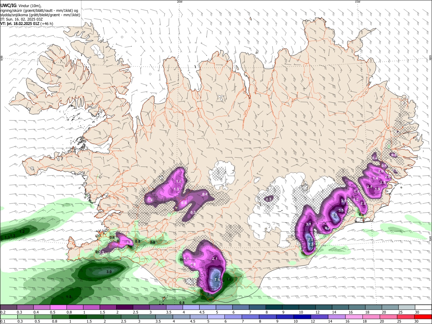Screen dimensions: 432x324
Task: Click the '0.2' label under the upper legend row
Action: (x=3, y=313)
